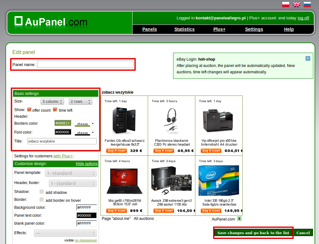The width and height of the screenshot is (319, 244).
Task: Click the blue info icon in eBay login box
Action: 308,58
